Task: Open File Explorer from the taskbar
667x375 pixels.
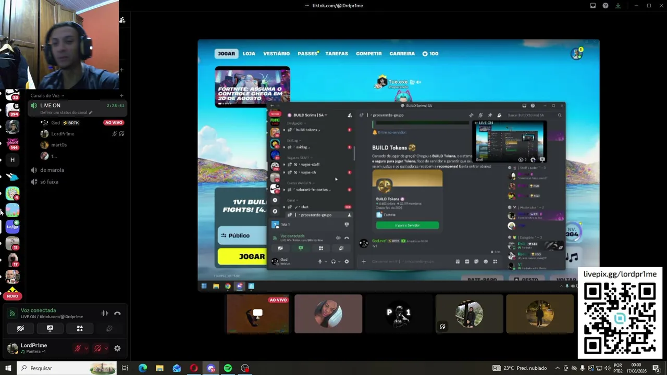Action: click(x=159, y=368)
